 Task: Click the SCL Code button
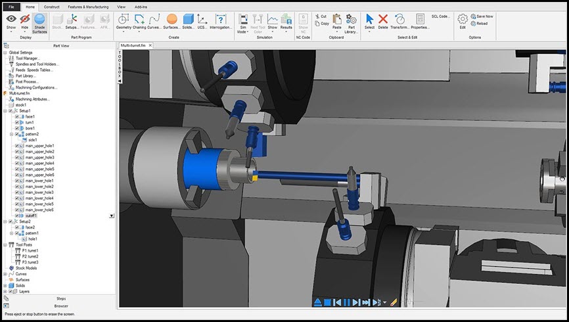[x=440, y=16]
